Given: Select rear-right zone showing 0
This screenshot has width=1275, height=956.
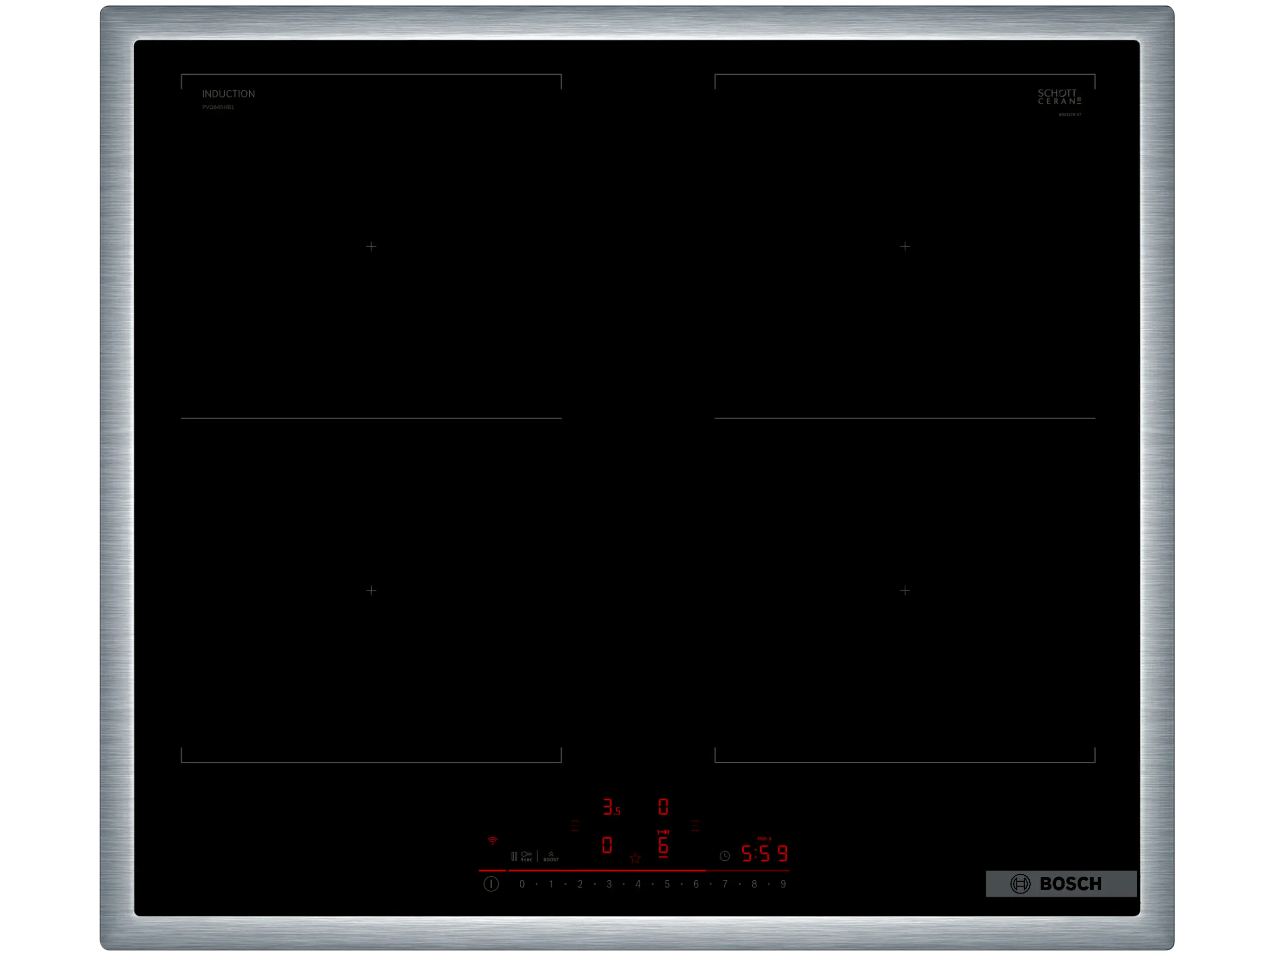Looking at the screenshot, I should click(x=663, y=807).
